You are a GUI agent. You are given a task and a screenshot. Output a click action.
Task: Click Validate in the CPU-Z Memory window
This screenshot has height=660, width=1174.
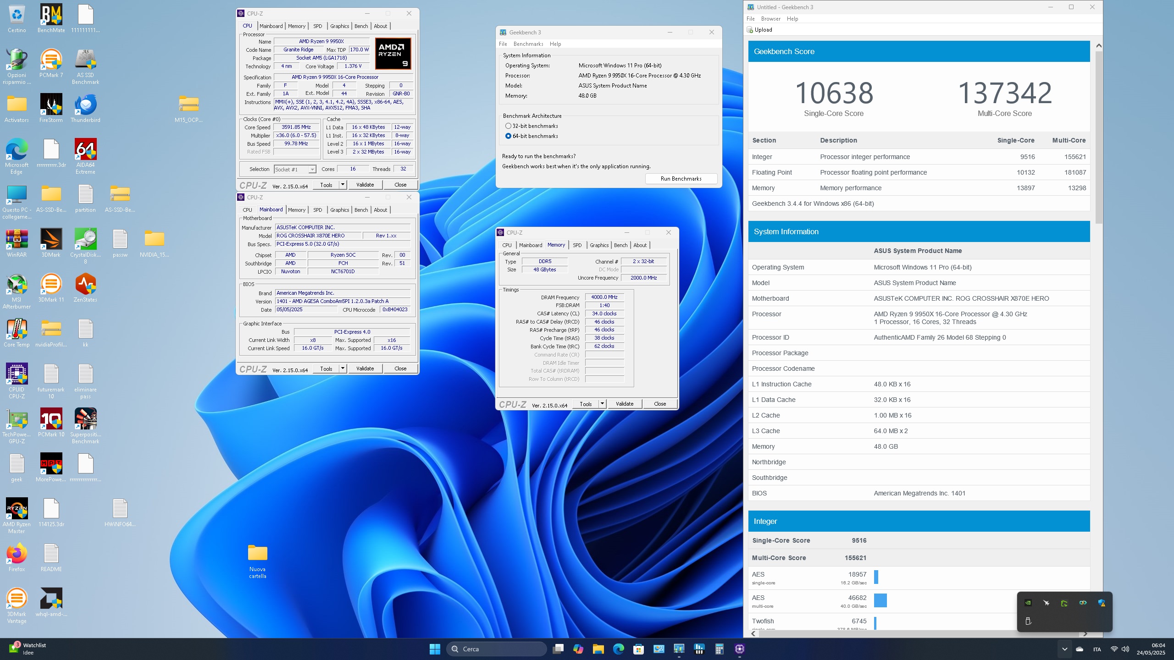pyautogui.click(x=625, y=404)
